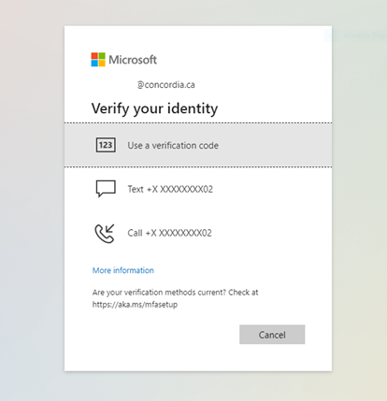Image resolution: width=387 pixels, height=401 pixels.
Task: Click the Microsoft four-color logo
Action: pyautogui.click(x=98, y=60)
